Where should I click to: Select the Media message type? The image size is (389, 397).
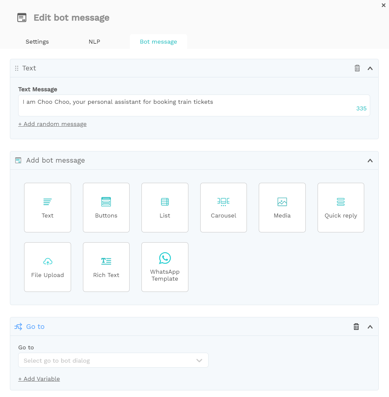point(282,208)
